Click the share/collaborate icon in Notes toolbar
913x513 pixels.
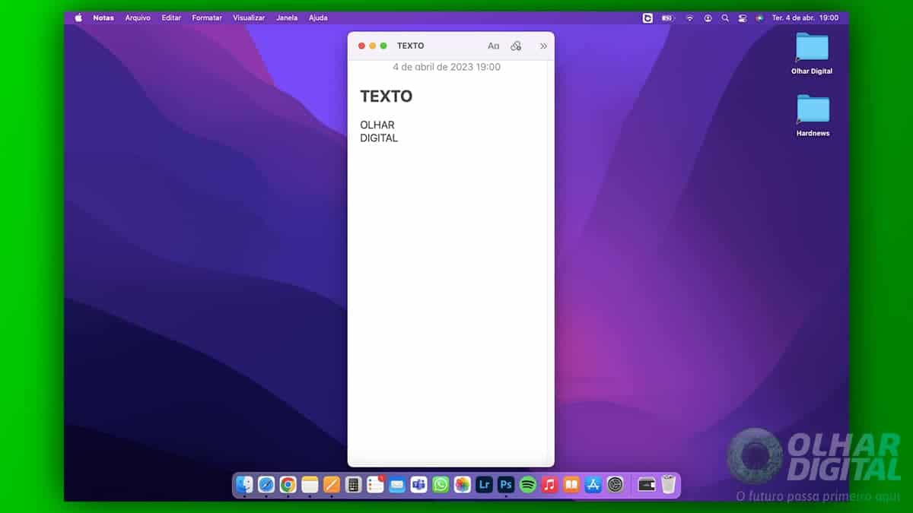click(516, 46)
